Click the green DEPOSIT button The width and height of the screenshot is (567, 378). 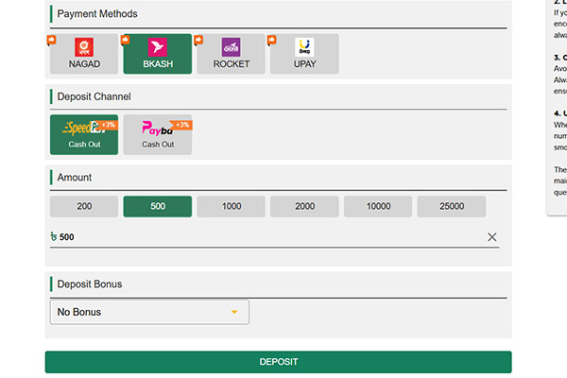point(278,362)
